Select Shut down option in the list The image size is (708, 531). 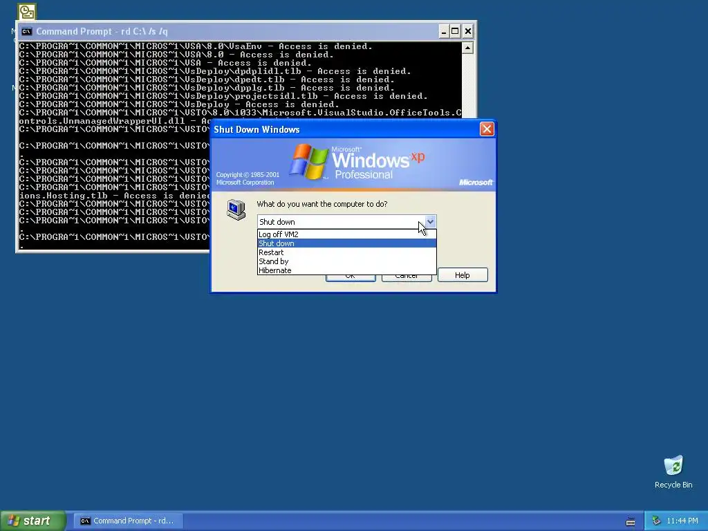pos(346,243)
